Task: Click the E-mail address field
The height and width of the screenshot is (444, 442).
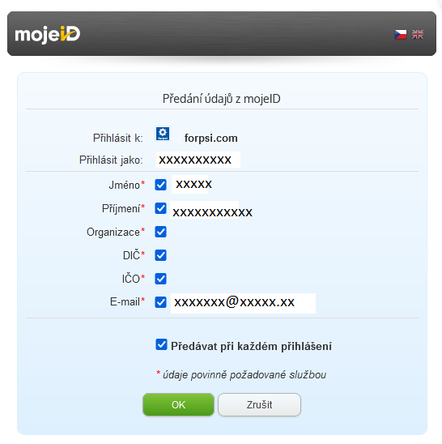Action: (x=243, y=303)
